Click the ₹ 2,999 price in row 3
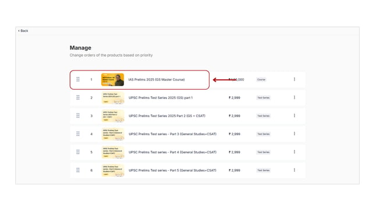 click(x=234, y=116)
